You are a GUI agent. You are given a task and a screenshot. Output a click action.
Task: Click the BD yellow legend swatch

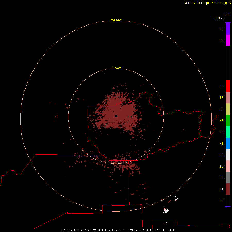[228, 109]
